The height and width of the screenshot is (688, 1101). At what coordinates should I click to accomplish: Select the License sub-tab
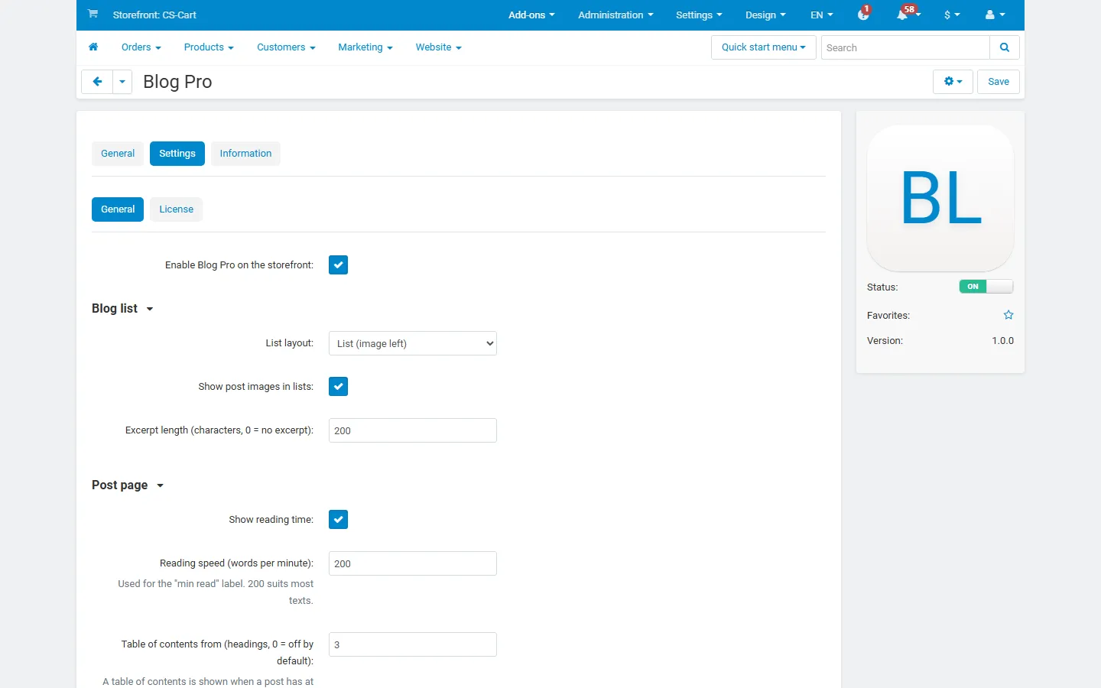[176, 209]
